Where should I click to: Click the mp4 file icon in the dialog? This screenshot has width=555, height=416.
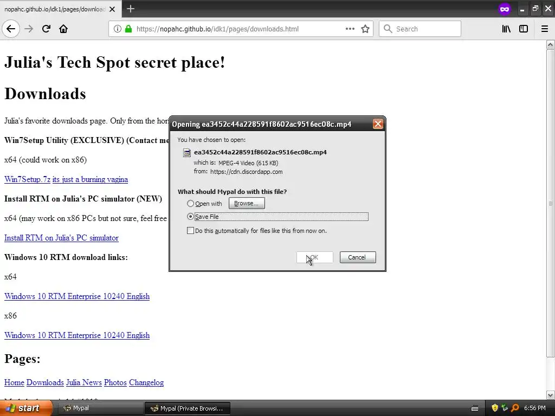tap(186, 152)
